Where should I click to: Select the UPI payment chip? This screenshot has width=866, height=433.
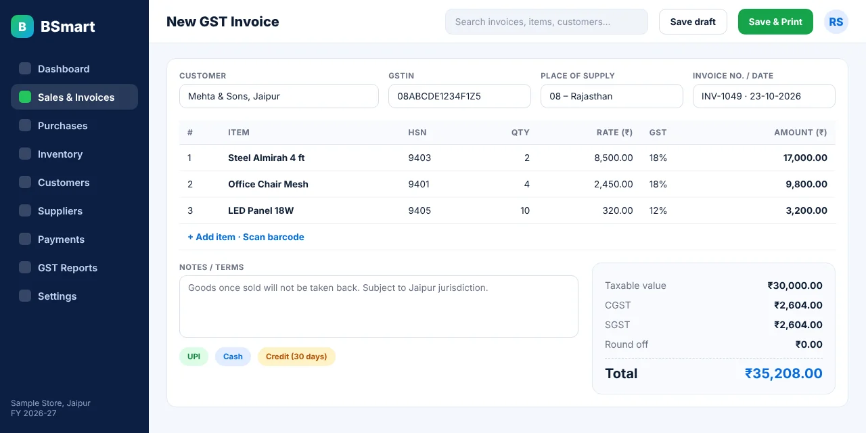(x=193, y=357)
